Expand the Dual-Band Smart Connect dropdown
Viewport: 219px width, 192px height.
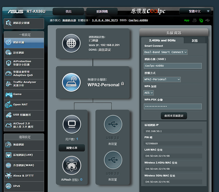point(165,52)
